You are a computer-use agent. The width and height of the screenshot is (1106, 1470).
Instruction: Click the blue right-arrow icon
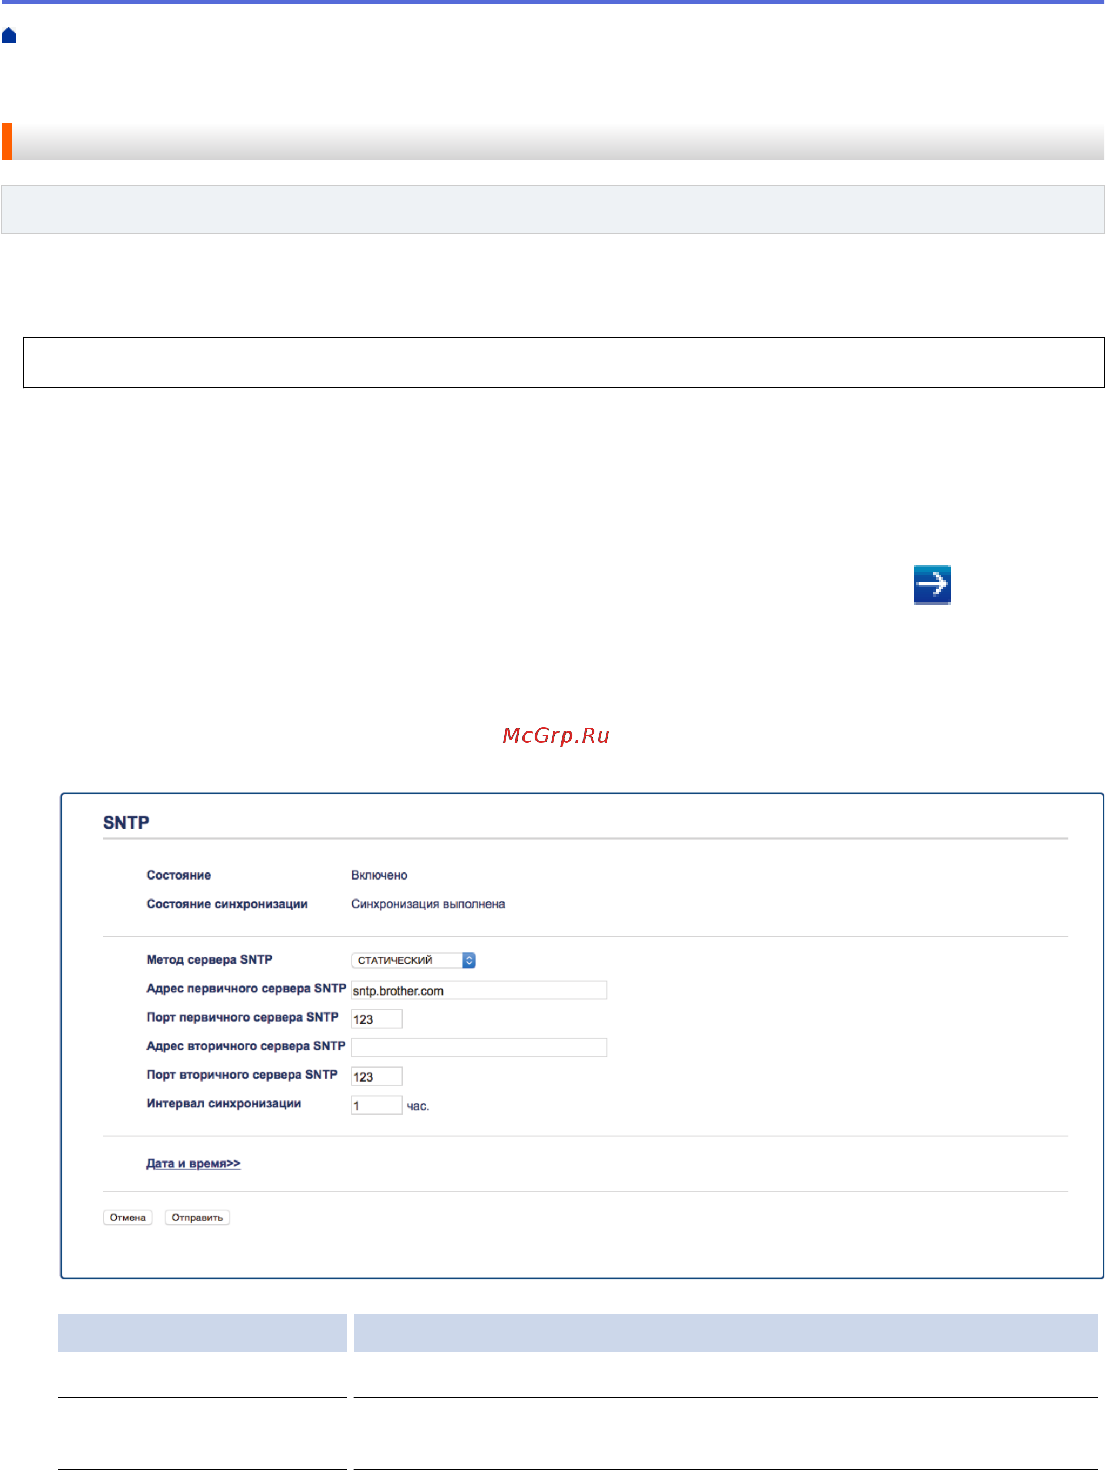931,584
